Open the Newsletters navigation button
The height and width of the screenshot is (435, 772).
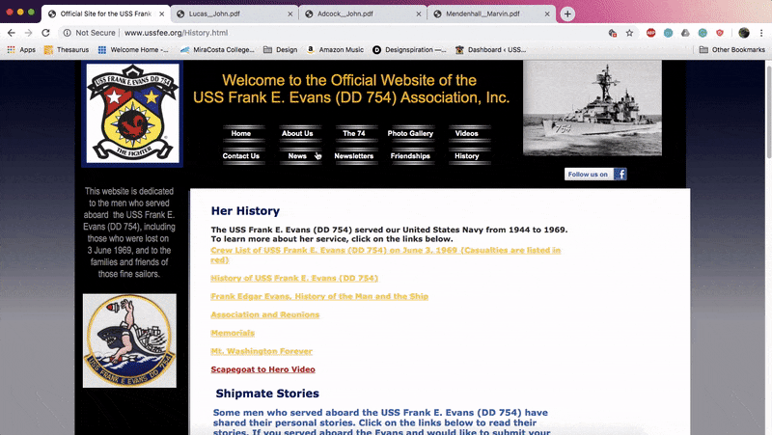[x=354, y=156]
